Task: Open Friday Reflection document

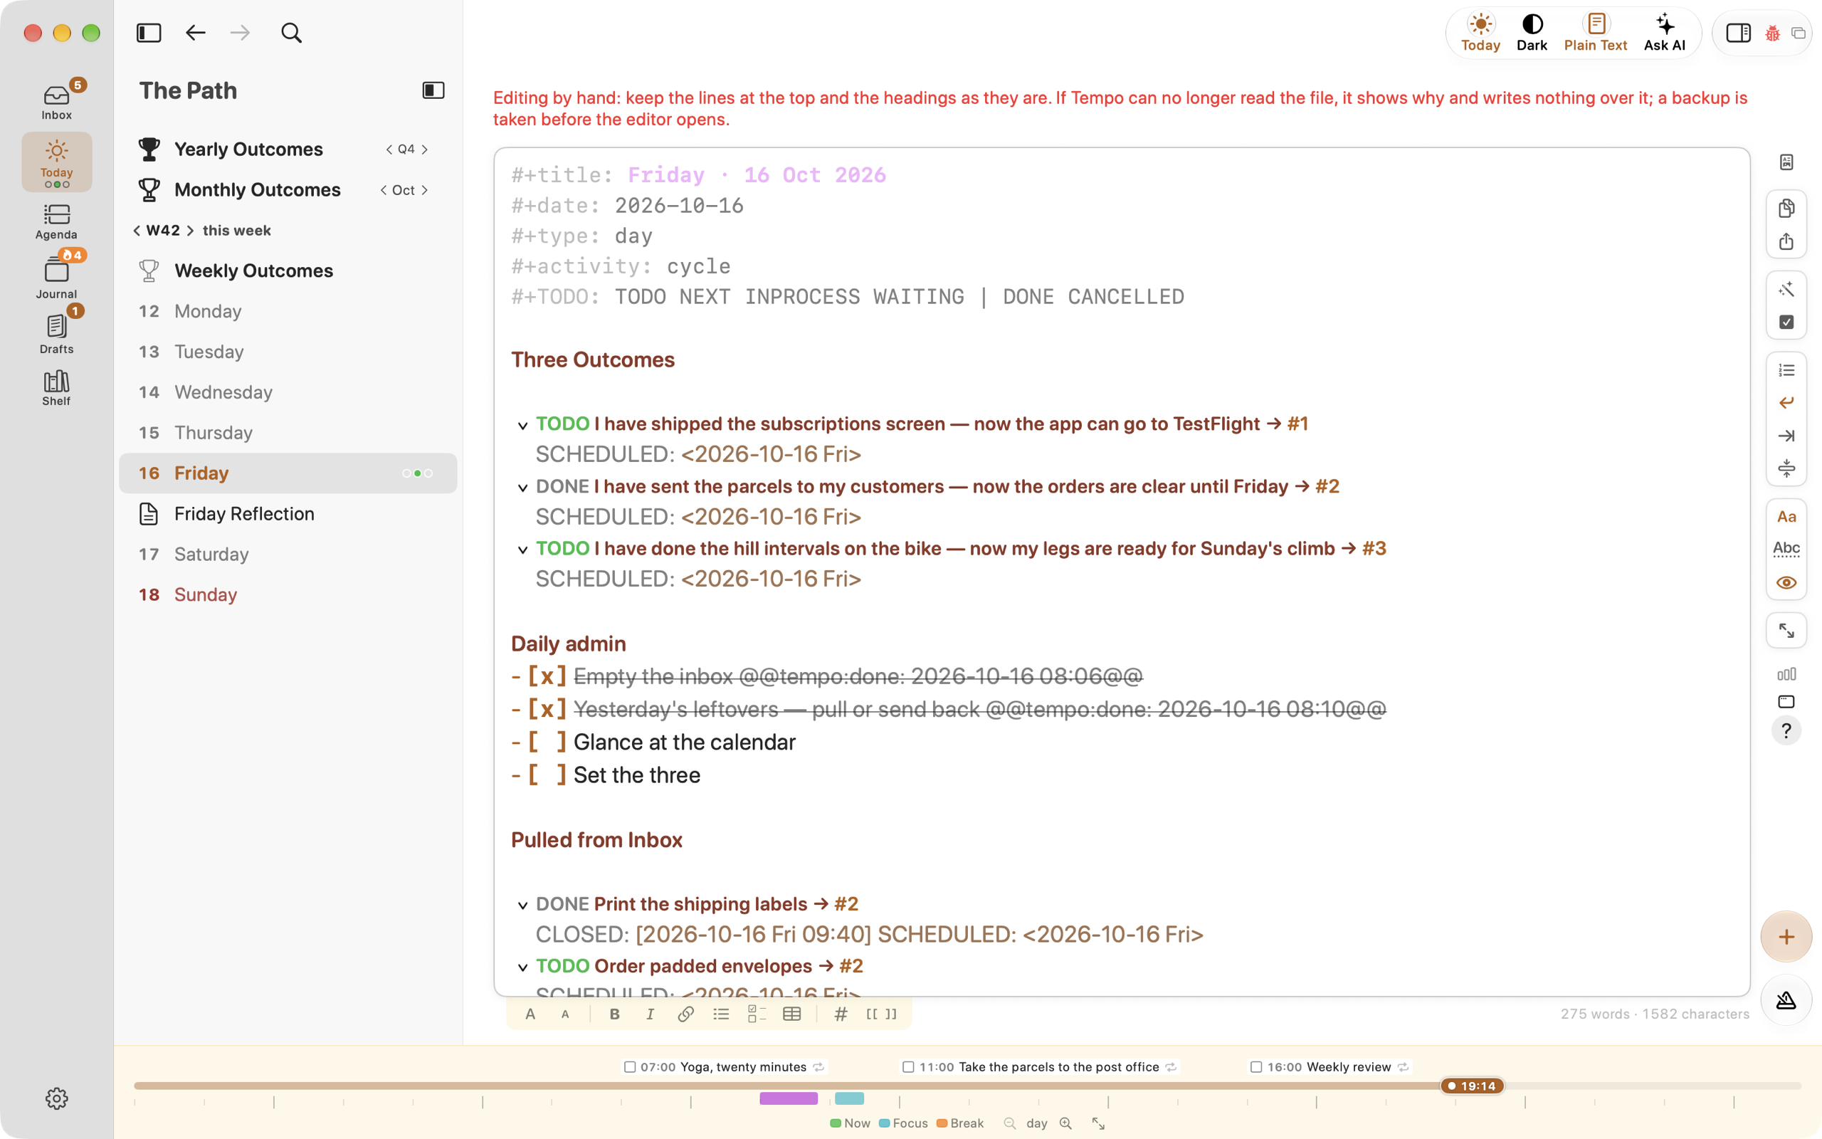Action: pos(288,514)
